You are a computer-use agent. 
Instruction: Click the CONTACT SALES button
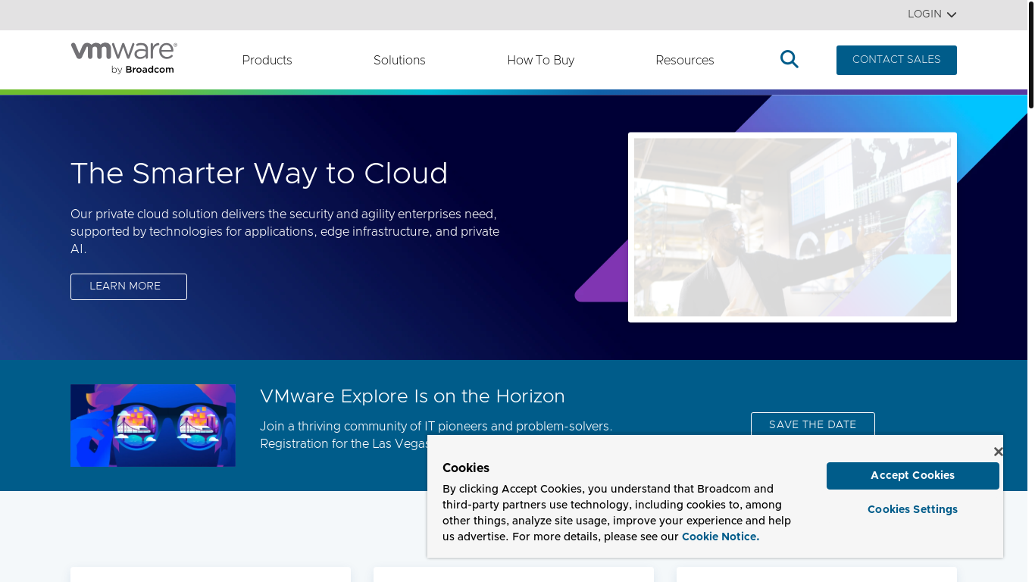896,60
